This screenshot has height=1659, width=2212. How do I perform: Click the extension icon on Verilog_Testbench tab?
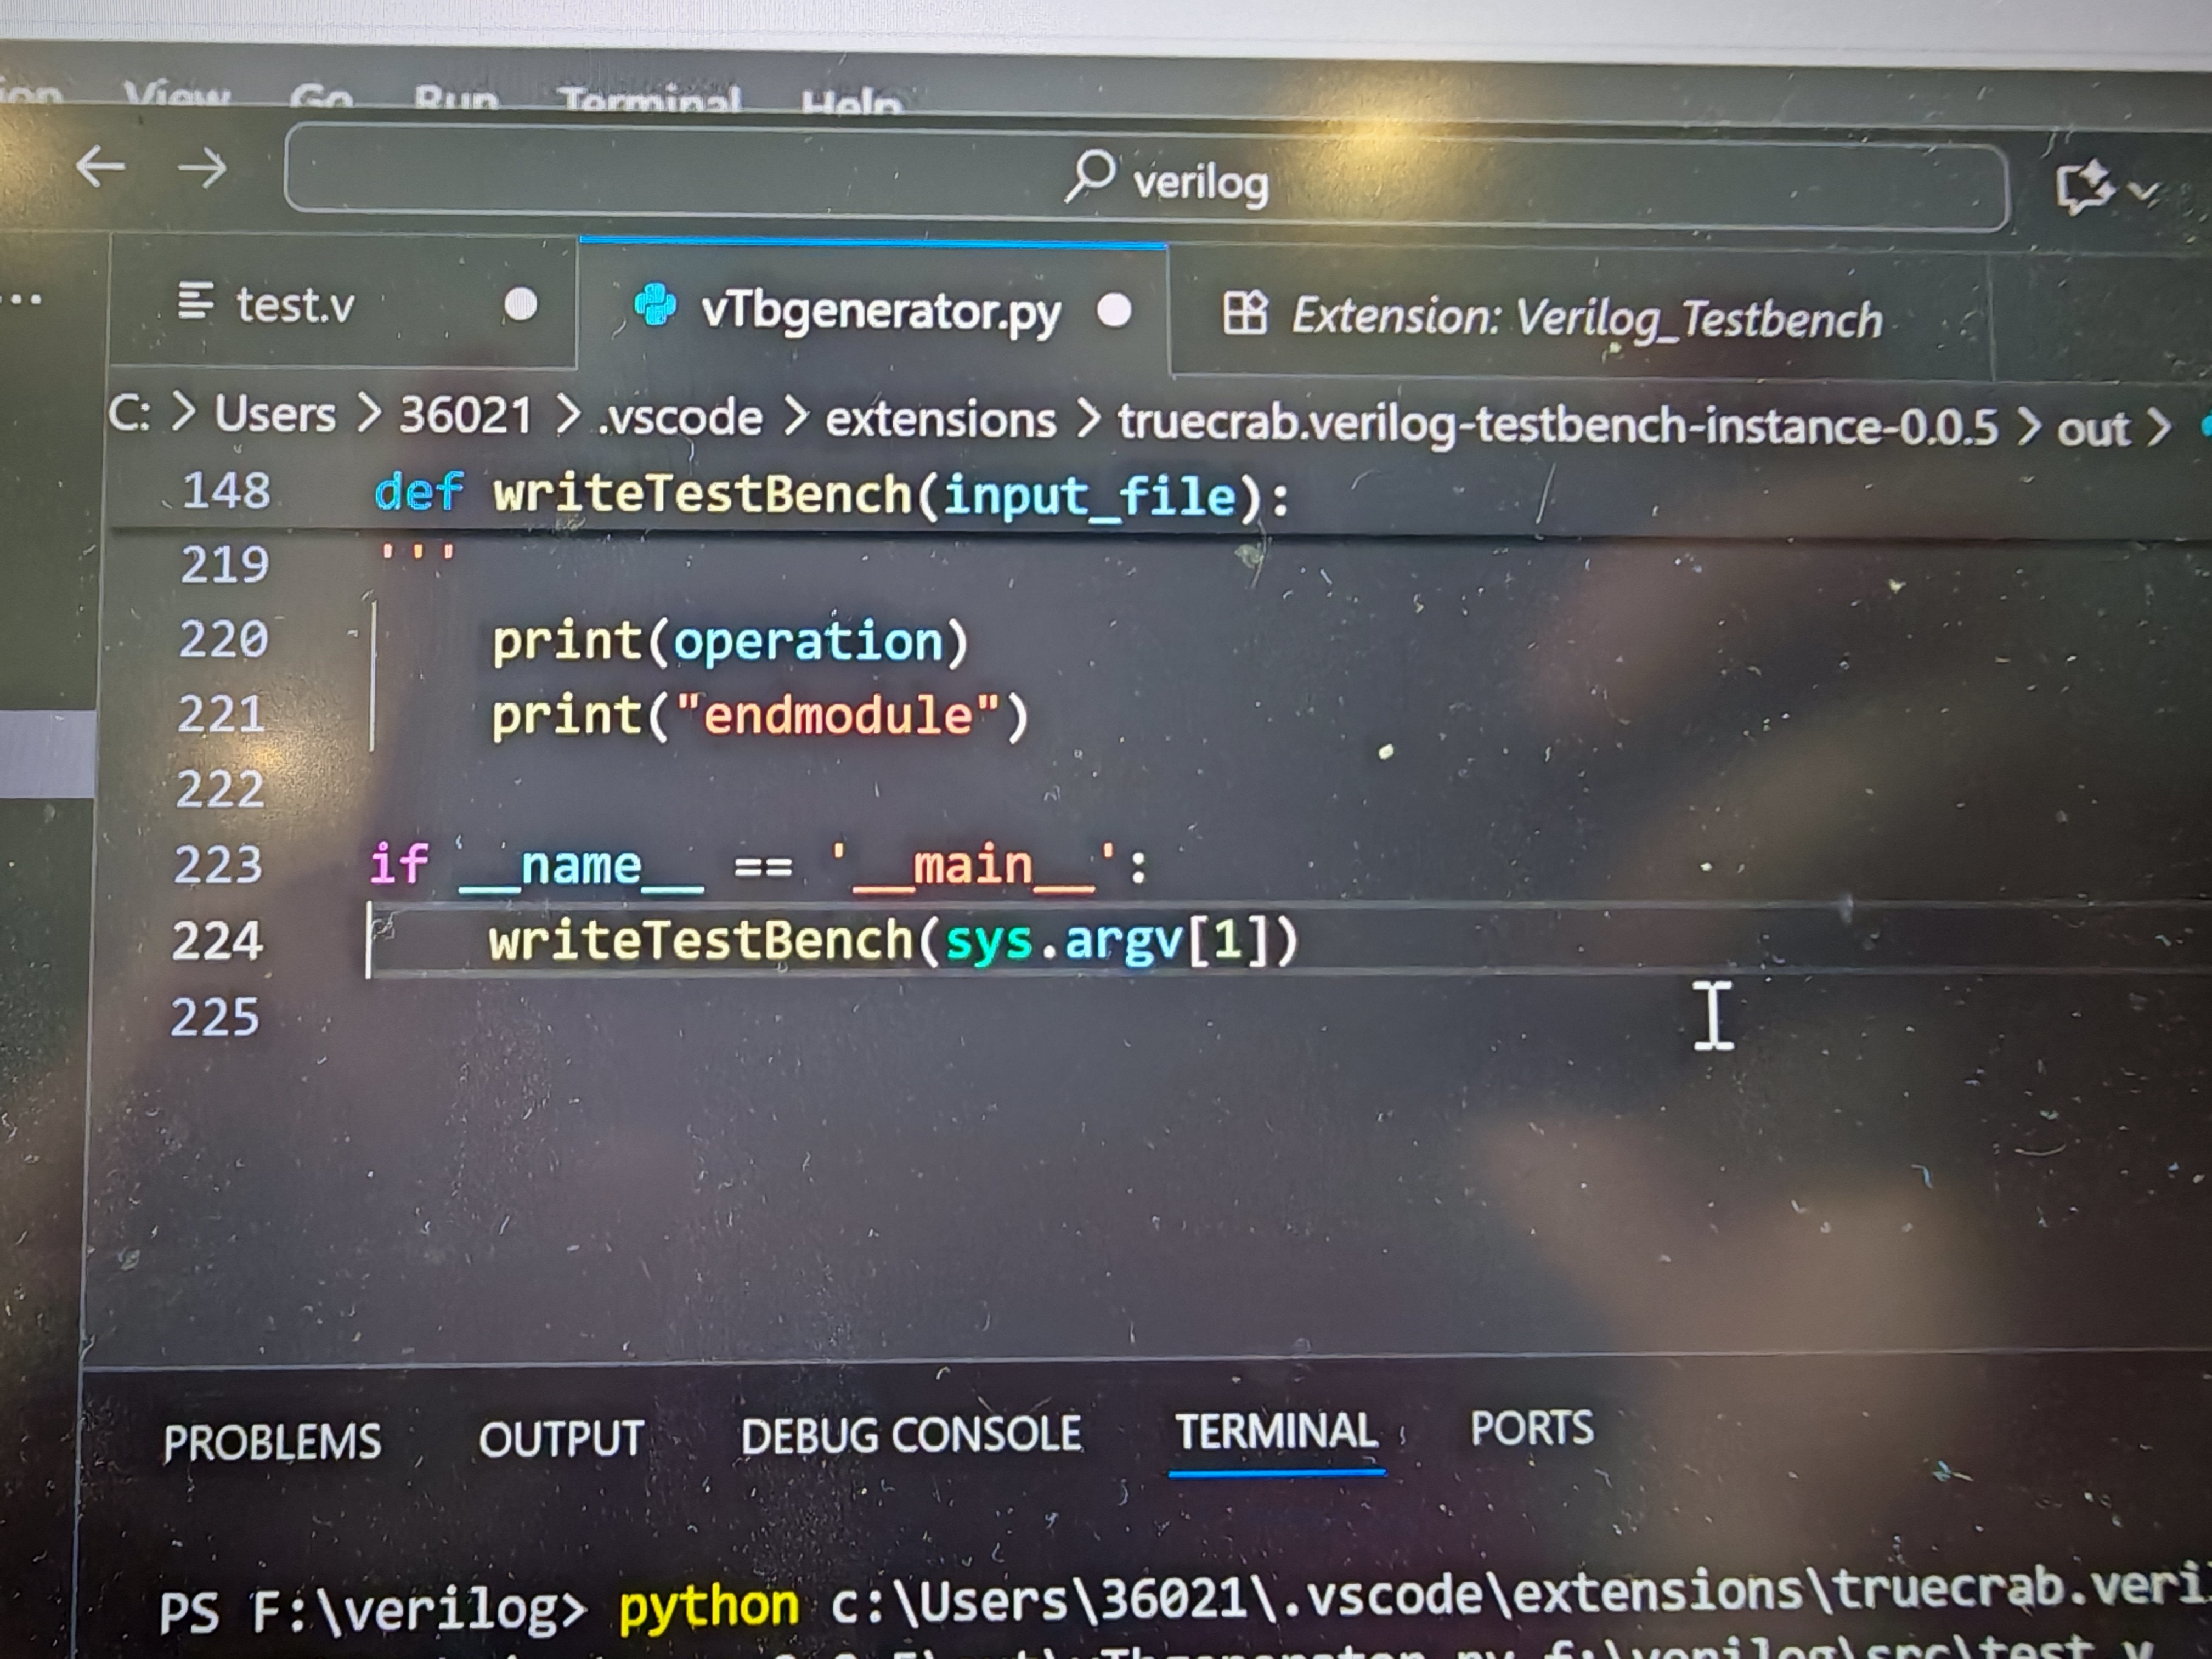click(1245, 313)
